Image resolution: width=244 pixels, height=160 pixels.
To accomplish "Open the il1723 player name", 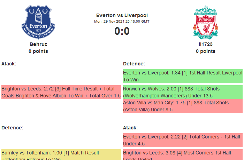I will tap(206, 44).
